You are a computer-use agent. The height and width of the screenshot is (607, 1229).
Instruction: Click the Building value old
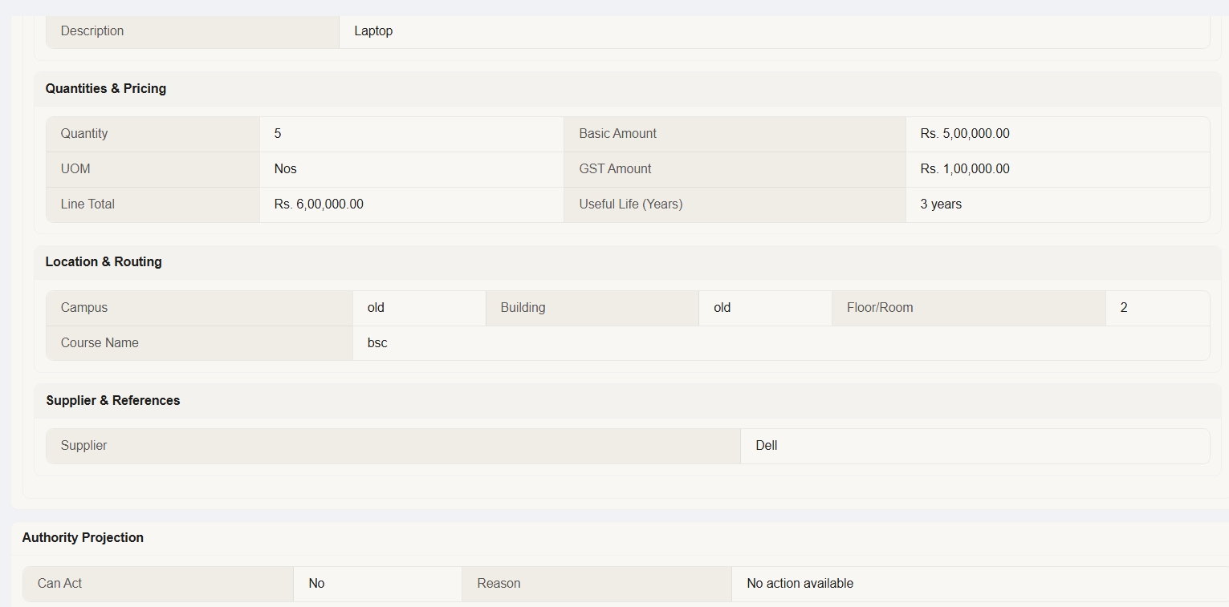pyautogui.click(x=722, y=308)
